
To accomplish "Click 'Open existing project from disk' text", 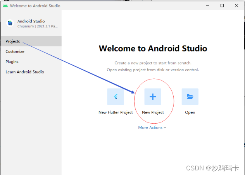I will pyautogui.click(x=153, y=70).
